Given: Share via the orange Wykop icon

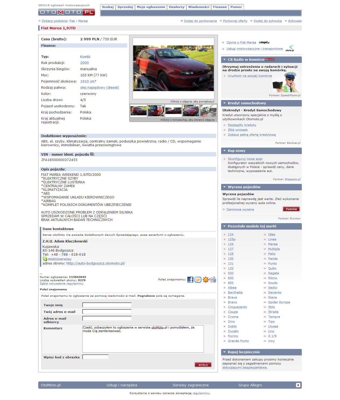Looking at the screenshot, I should tap(198, 280).
